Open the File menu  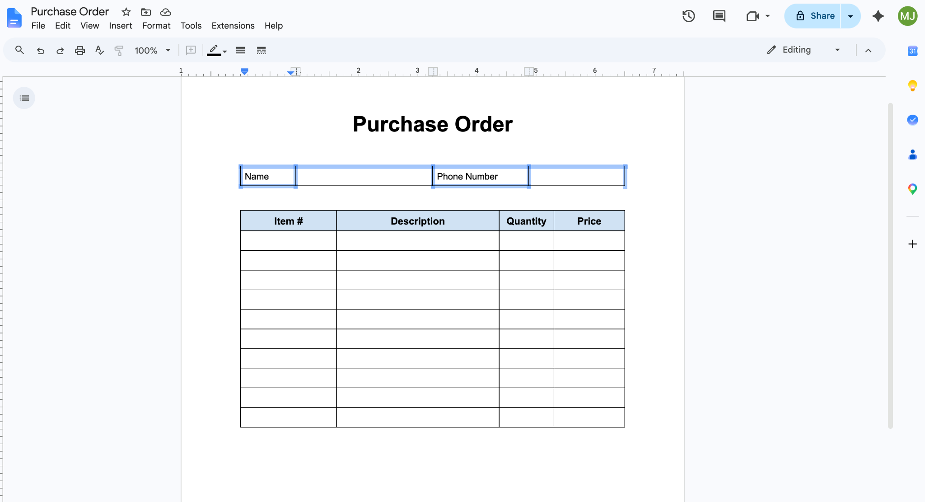(x=38, y=26)
